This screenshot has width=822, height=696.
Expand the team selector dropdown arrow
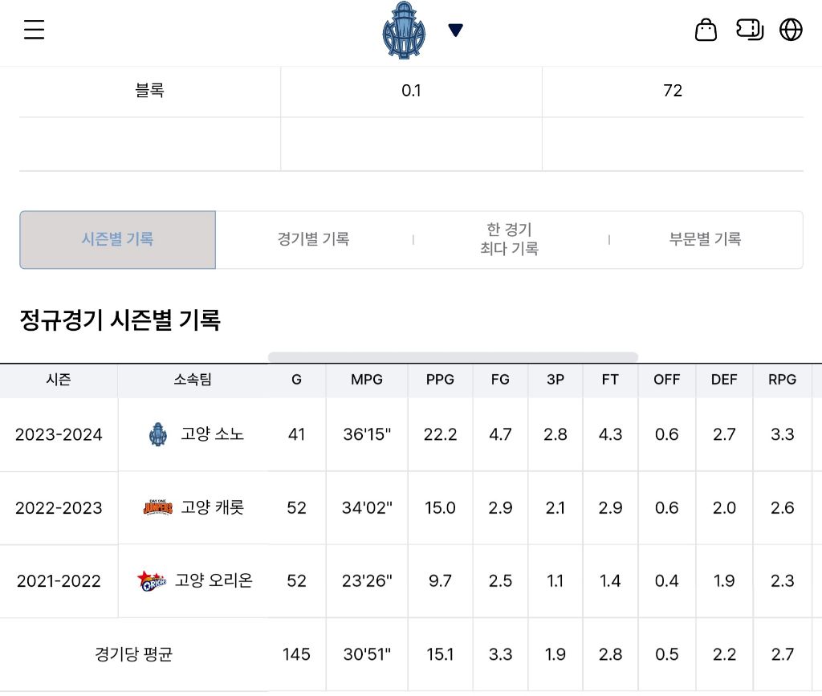pyautogui.click(x=455, y=31)
